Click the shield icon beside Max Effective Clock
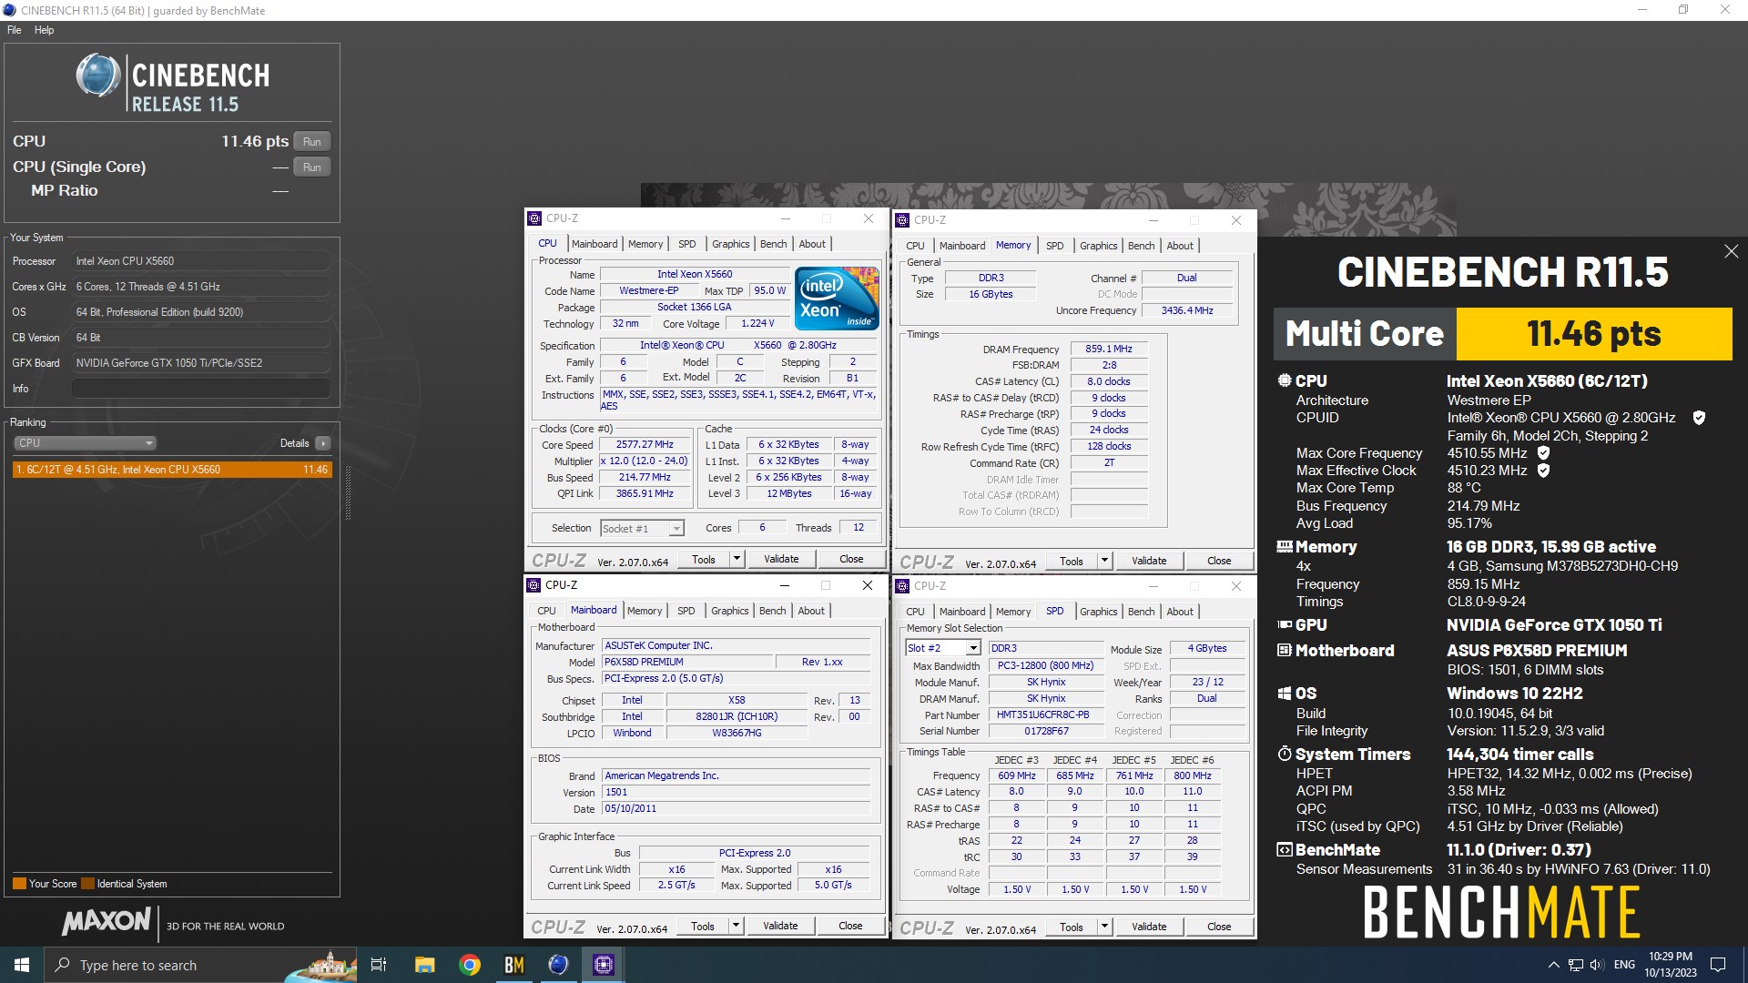1748x983 pixels. pos(1543,471)
